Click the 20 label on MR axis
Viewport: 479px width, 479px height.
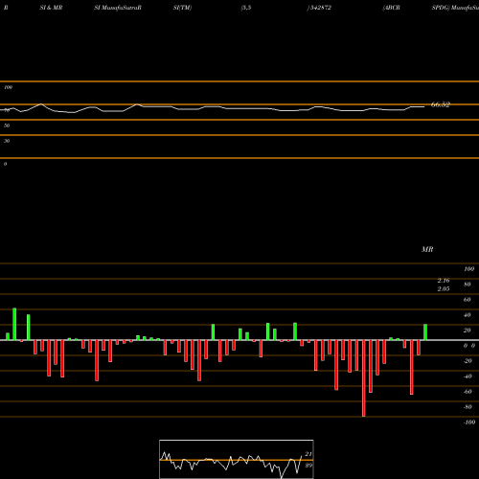(468, 331)
